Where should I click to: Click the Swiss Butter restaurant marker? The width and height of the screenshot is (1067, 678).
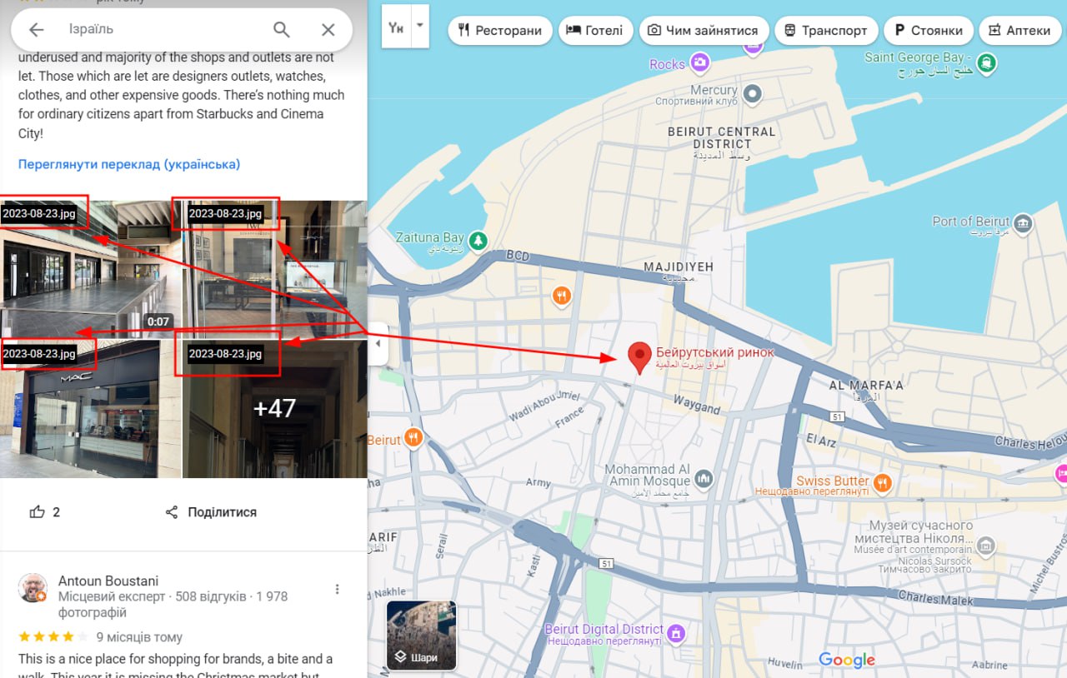tap(884, 481)
